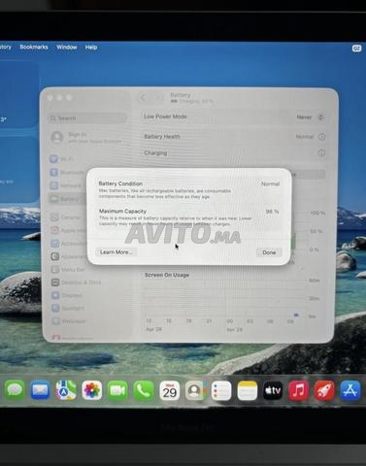The height and width of the screenshot is (466, 366).
Task: Open Contacts from the Dock
Action: tap(195, 390)
